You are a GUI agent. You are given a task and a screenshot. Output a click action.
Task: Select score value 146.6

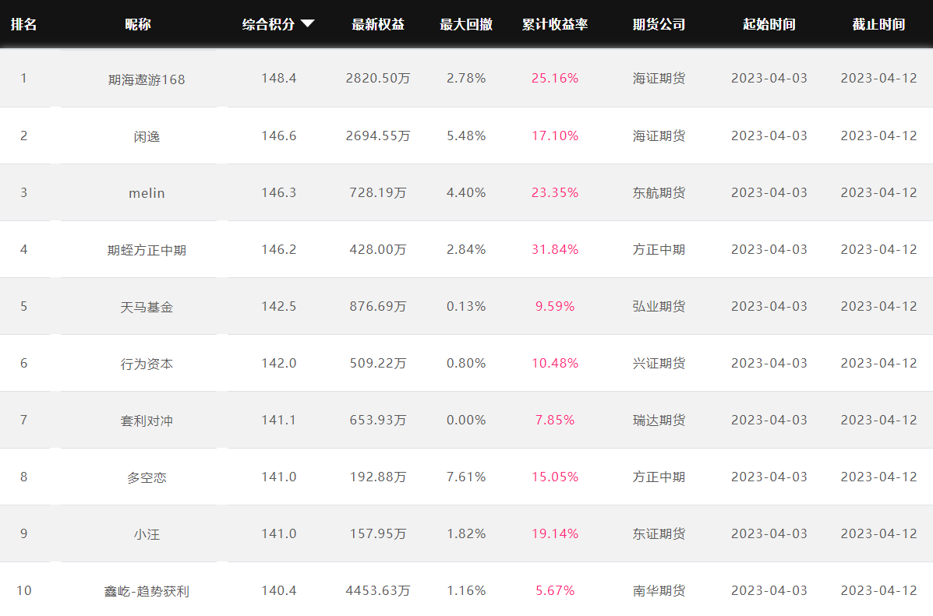278,136
